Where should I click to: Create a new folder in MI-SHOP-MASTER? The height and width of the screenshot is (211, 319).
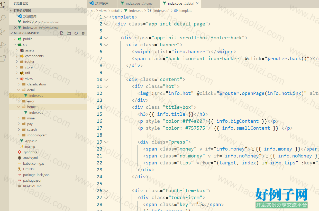[x=69, y=33]
